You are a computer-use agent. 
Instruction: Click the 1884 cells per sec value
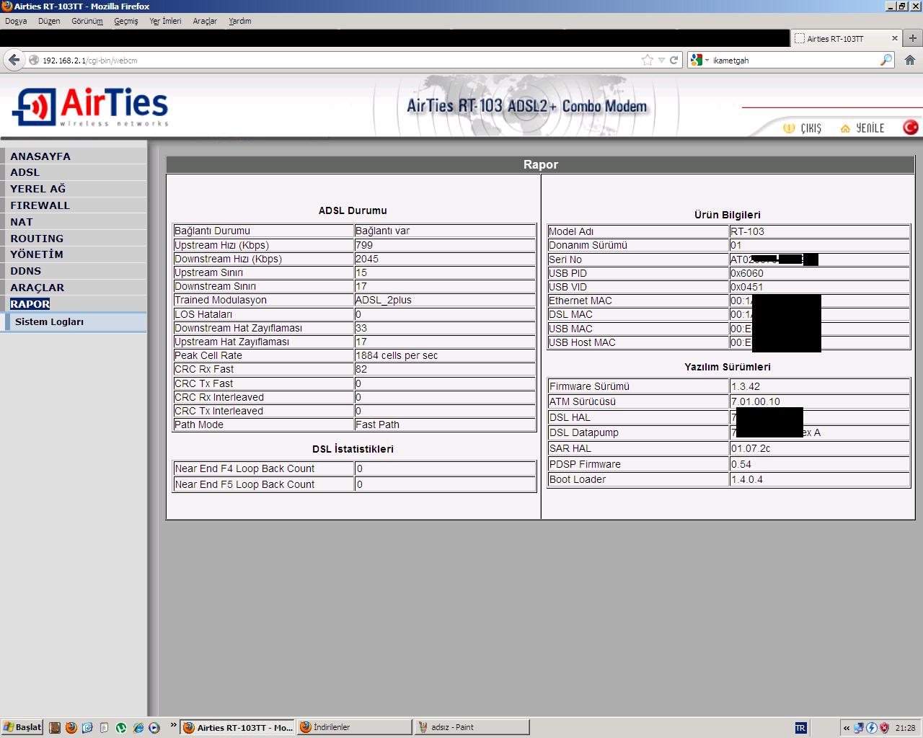[x=444, y=355]
